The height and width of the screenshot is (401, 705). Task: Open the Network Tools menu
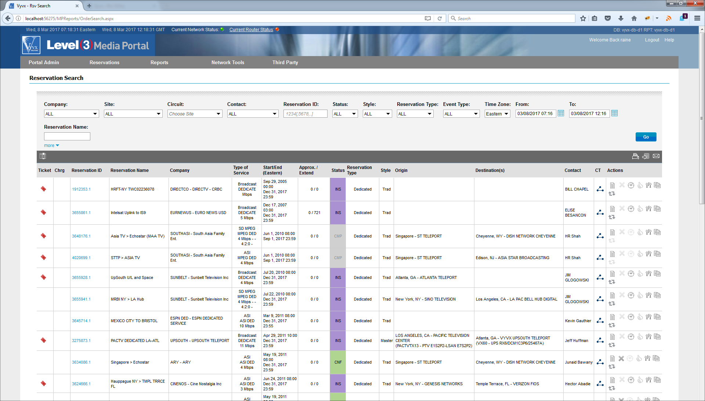point(228,62)
